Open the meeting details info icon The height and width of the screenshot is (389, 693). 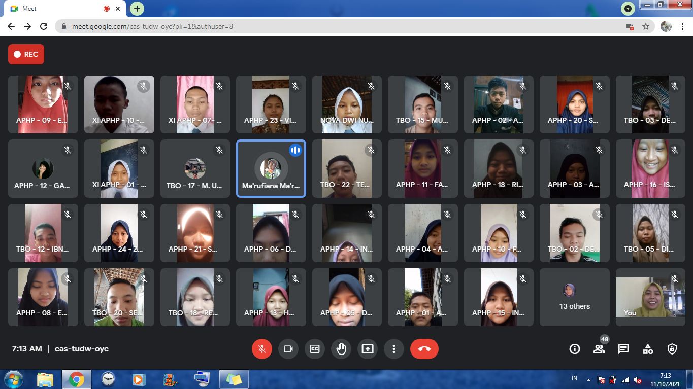click(575, 349)
